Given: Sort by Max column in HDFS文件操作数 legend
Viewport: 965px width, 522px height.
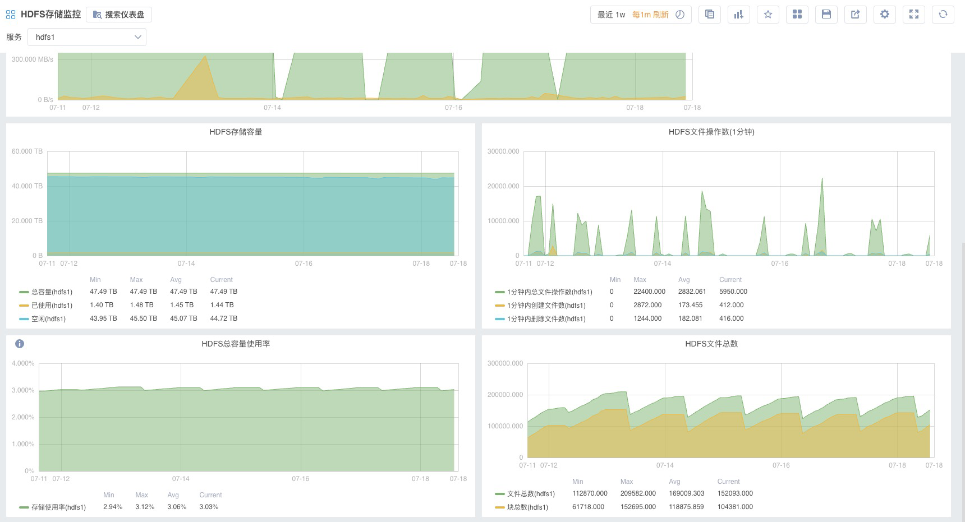Looking at the screenshot, I should [x=640, y=280].
